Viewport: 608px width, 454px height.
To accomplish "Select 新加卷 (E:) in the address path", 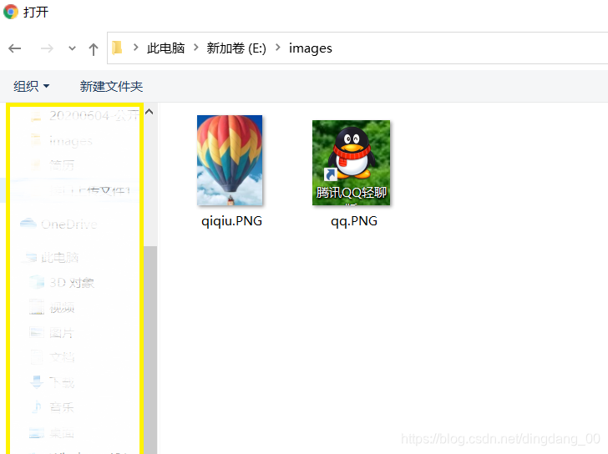I will coord(236,48).
